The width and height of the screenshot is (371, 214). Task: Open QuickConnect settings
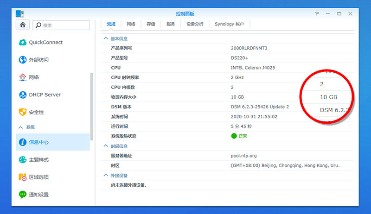pyautogui.click(x=45, y=43)
